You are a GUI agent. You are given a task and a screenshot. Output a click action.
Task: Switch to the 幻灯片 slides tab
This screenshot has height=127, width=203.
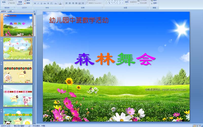pyautogui.click(x=4, y=11)
